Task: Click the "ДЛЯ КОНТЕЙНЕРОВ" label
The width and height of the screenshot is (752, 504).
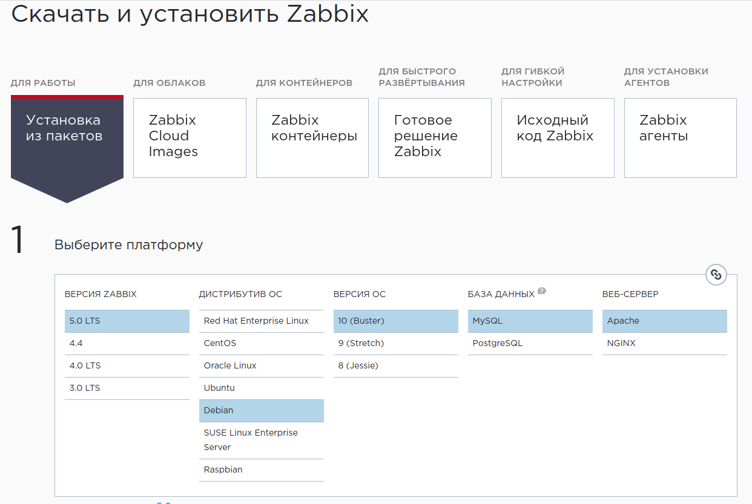Action: pyautogui.click(x=304, y=83)
